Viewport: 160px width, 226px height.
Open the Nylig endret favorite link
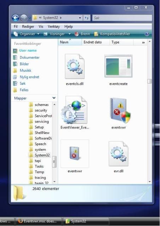[x=26, y=77]
